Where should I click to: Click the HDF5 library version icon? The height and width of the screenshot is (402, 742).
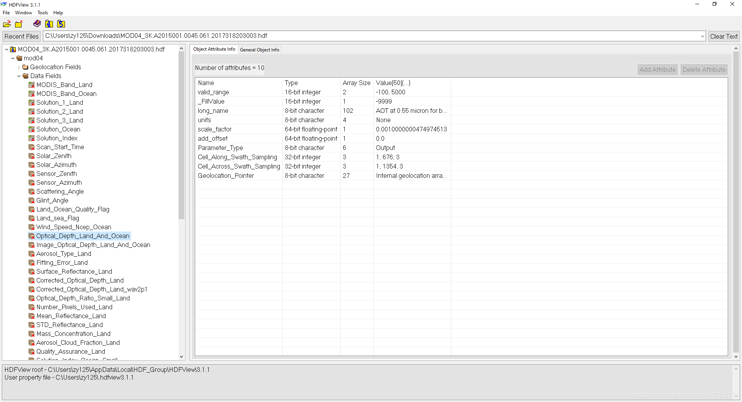pos(61,24)
